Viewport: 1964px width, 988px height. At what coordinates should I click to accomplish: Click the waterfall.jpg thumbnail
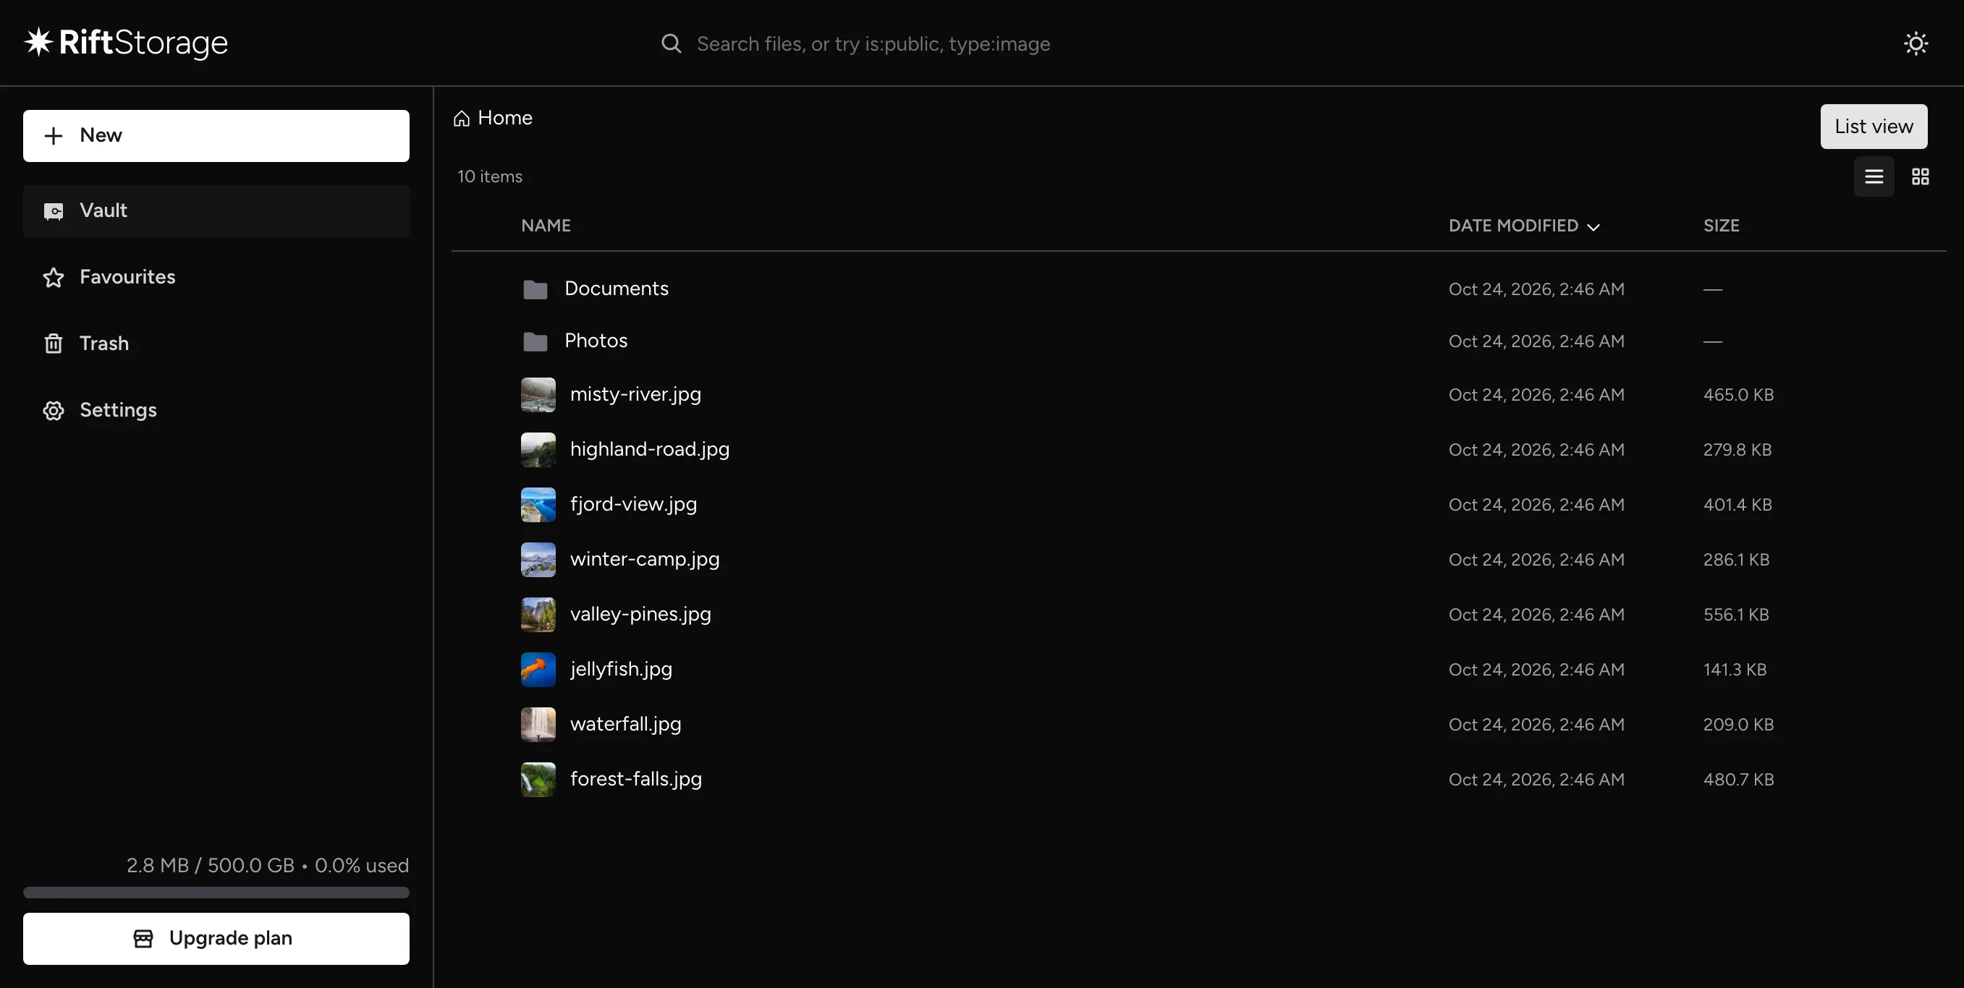point(538,724)
